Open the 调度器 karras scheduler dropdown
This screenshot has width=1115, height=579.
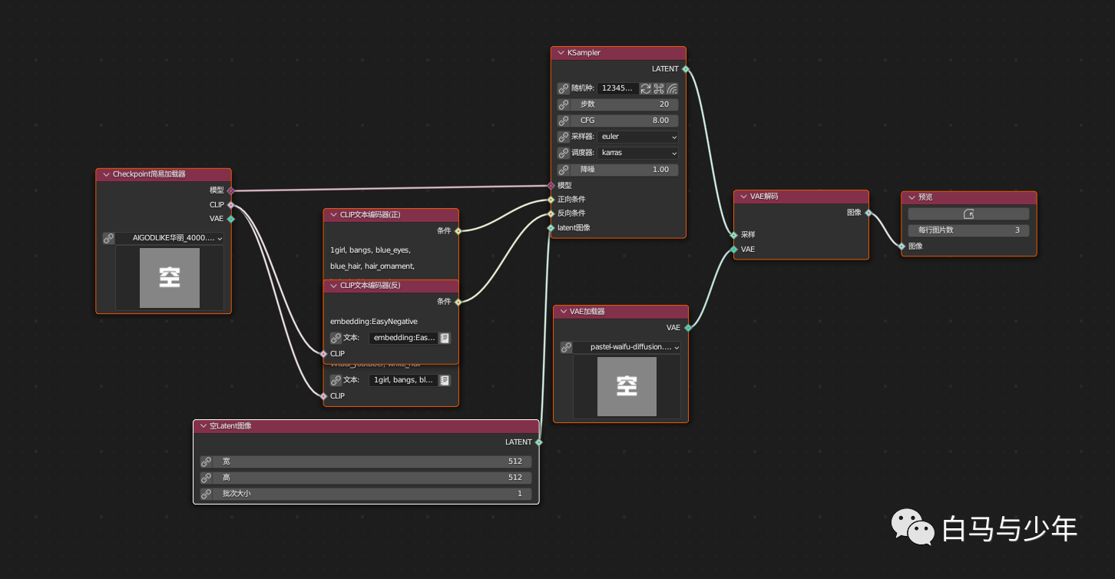pyautogui.click(x=638, y=153)
